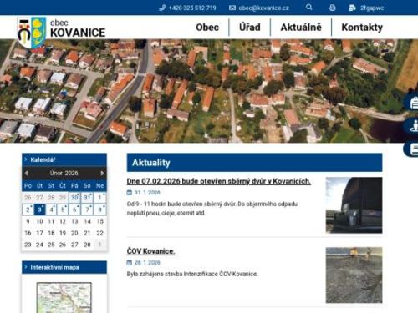Select calendar day 4 in February
The width and height of the screenshot is (418, 313).
pyautogui.click(x=51, y=210)
